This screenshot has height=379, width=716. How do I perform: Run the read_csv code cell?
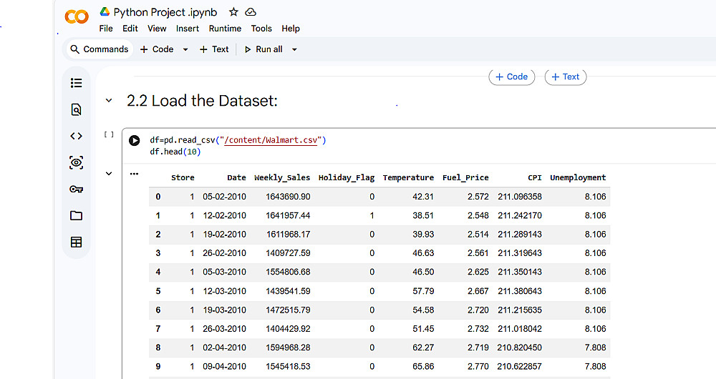134,141
